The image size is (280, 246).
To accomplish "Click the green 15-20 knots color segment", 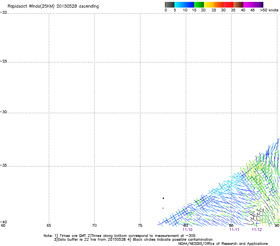I will pos(199,5).
